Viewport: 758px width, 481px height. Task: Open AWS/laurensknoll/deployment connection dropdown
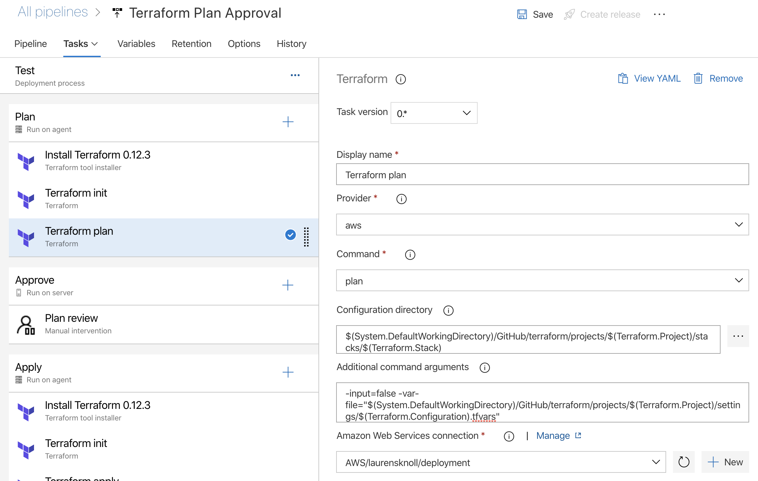point(501,462)
